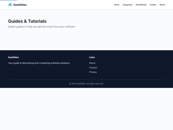Click the copyright notice 'All rights reserved'
This screenshot has height=130, width=173.
point(86,84)
